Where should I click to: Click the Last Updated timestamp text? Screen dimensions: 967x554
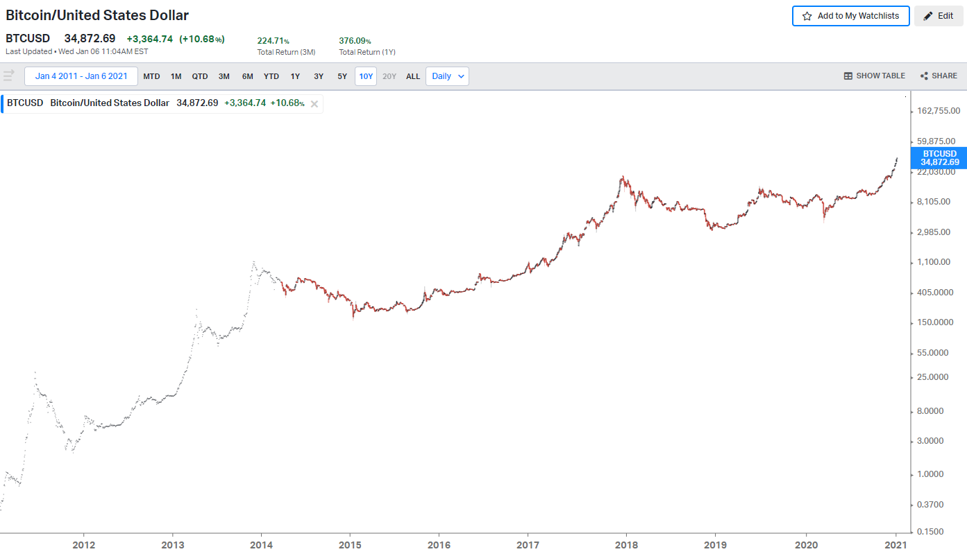tap(77, 51)
